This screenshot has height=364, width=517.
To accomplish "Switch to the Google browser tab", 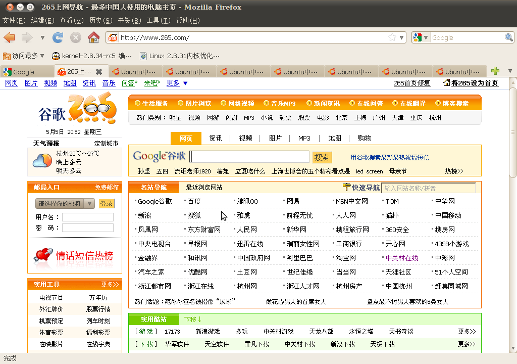I will point(27,71).
